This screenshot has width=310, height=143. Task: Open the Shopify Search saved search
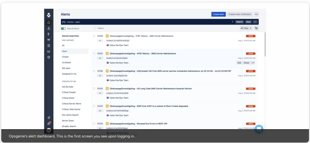click(x=69, y=126)
